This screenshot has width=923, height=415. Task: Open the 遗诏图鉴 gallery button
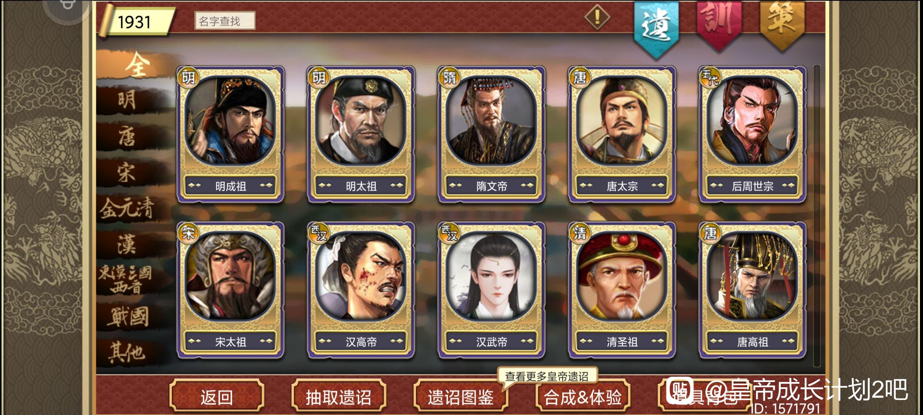point(460,397)
